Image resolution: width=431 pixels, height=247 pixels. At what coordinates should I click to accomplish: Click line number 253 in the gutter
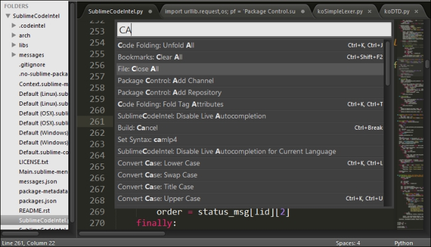[97, 31]
